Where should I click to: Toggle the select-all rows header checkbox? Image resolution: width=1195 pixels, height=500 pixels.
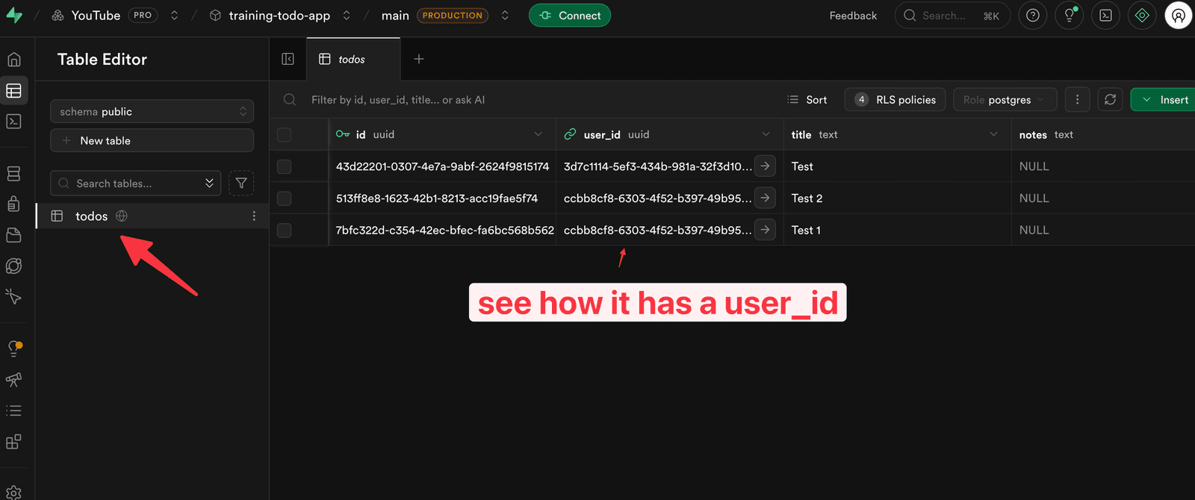(284, 135)
